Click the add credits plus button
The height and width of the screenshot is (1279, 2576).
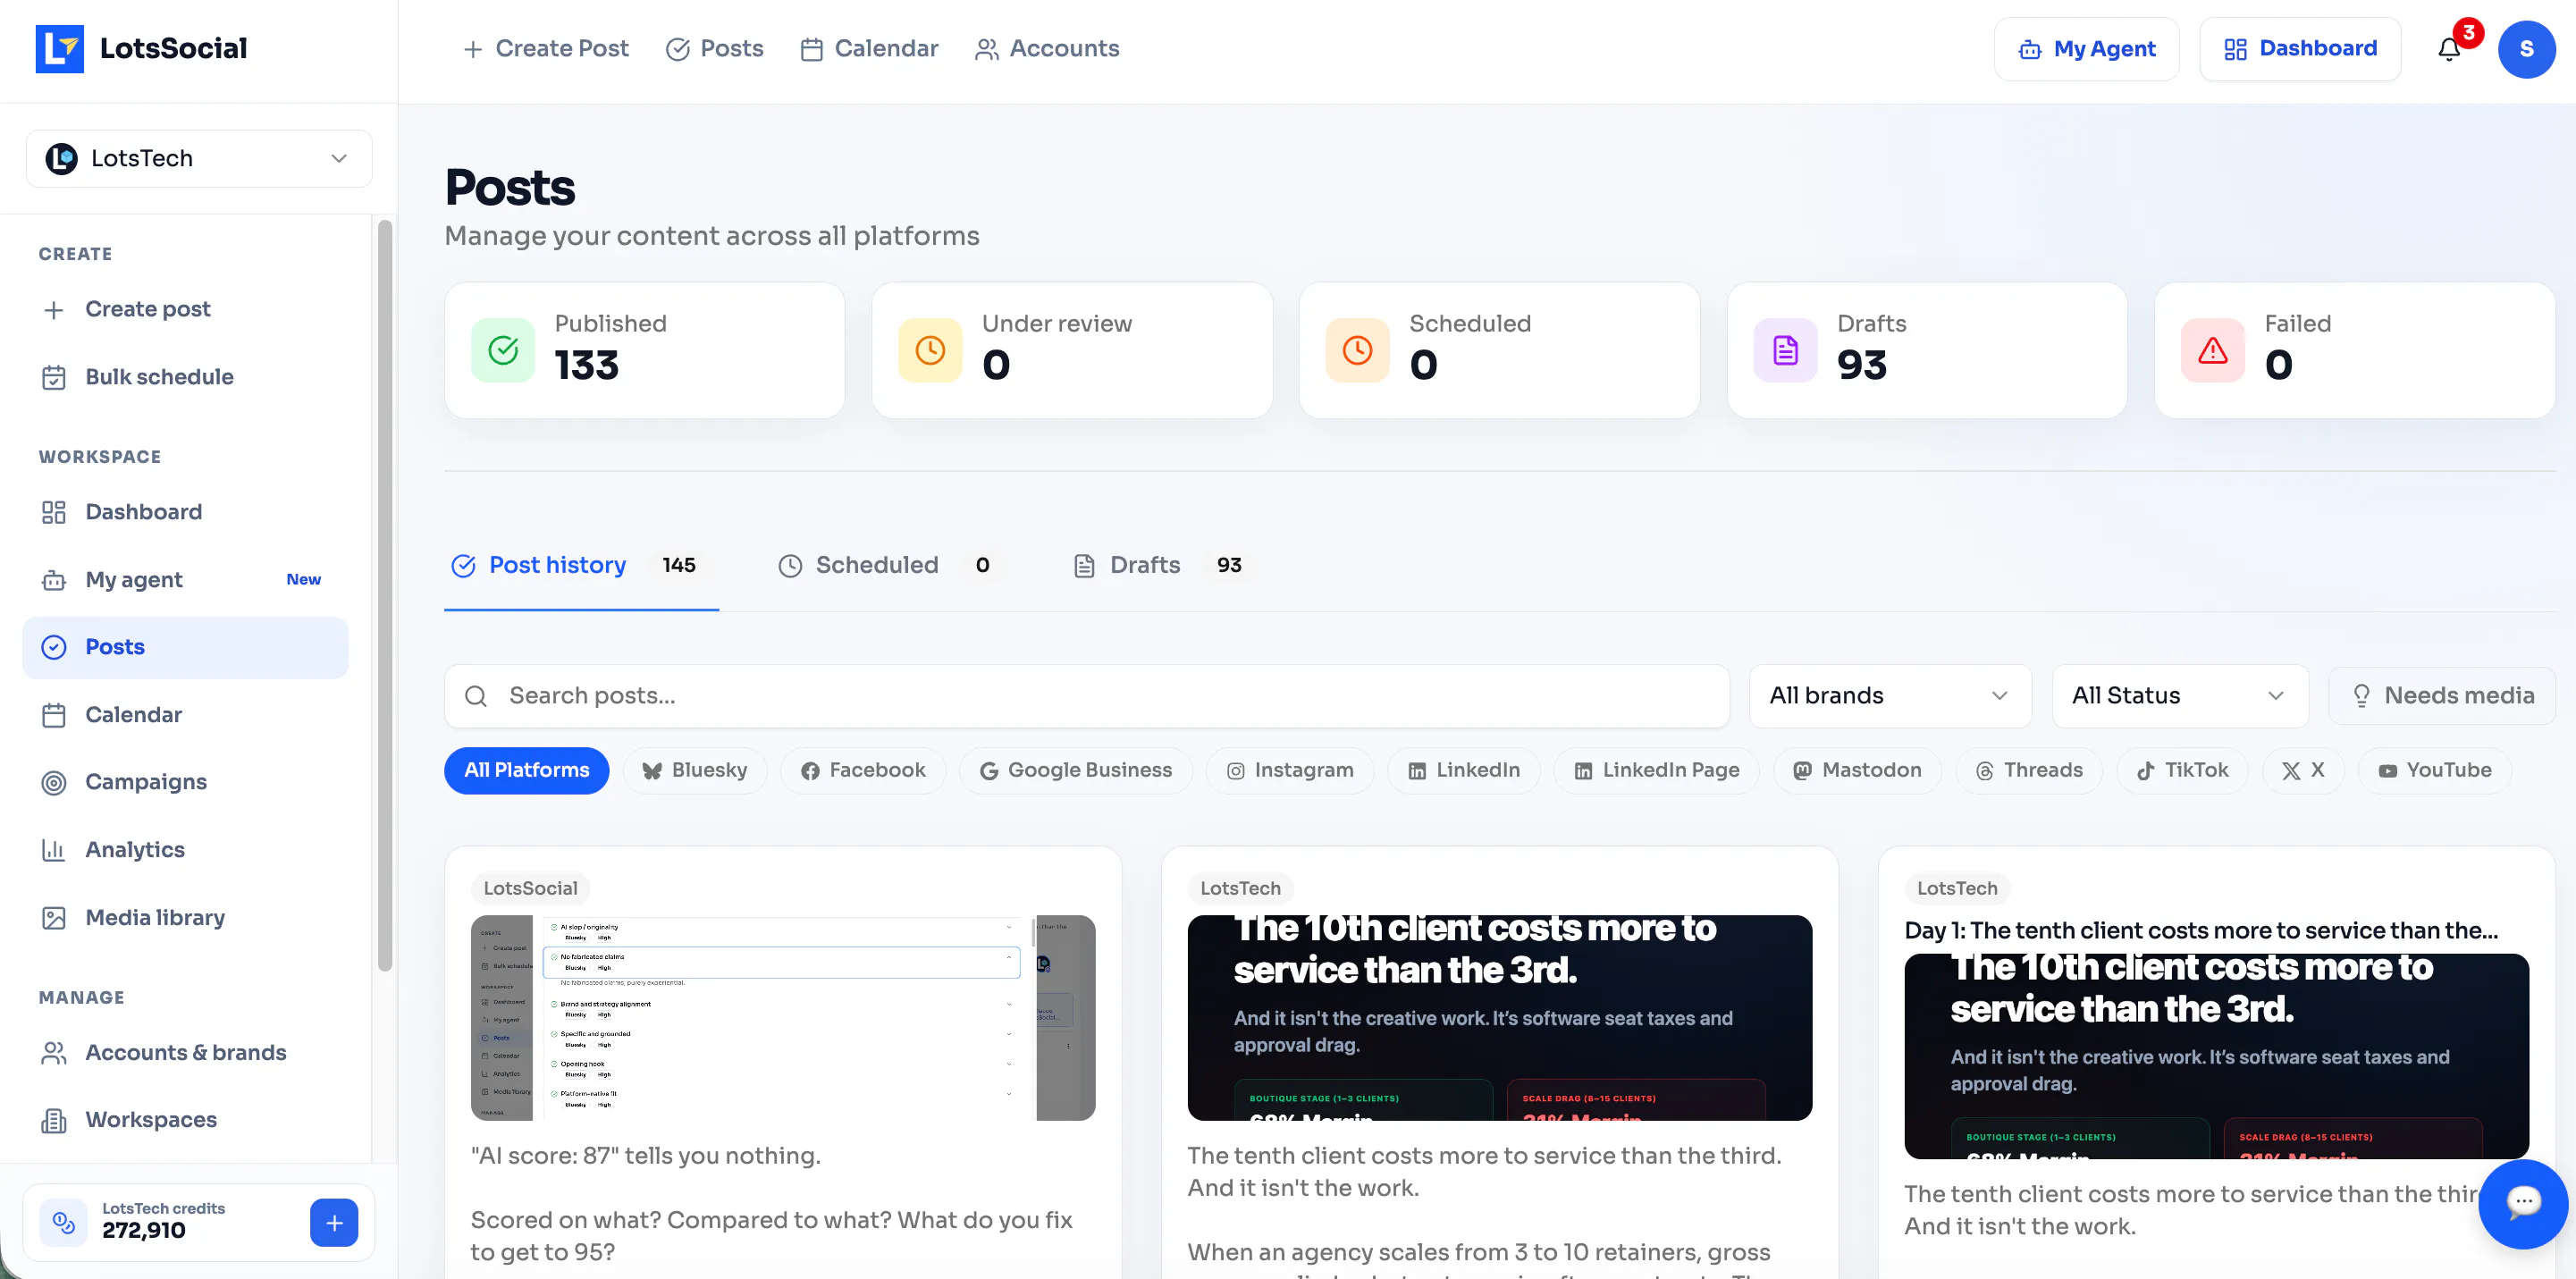click(x=334, y=1222)
